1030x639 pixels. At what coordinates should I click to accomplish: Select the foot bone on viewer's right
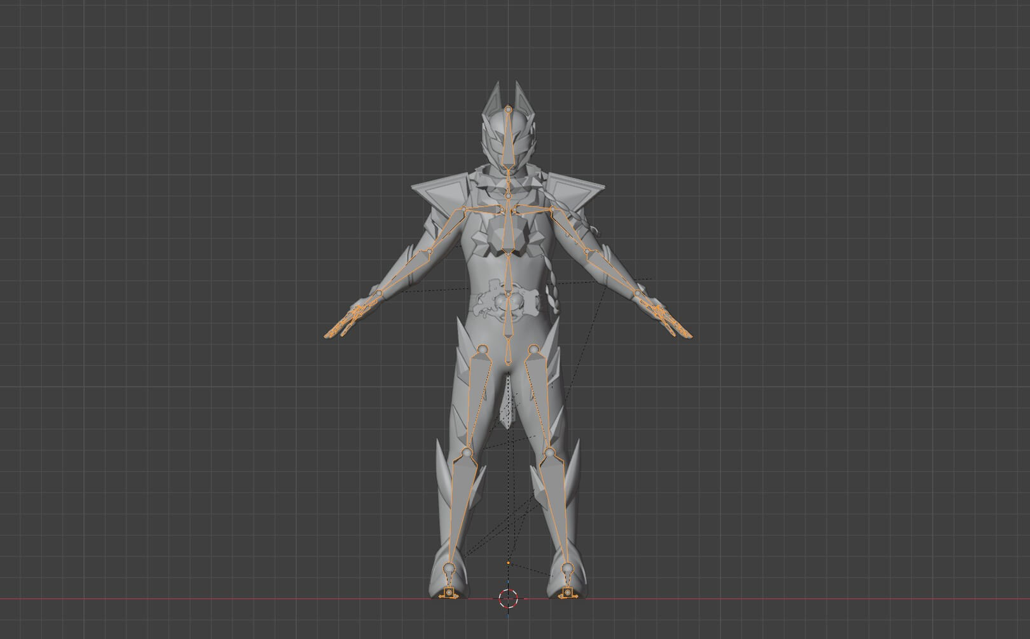[566, 579]
